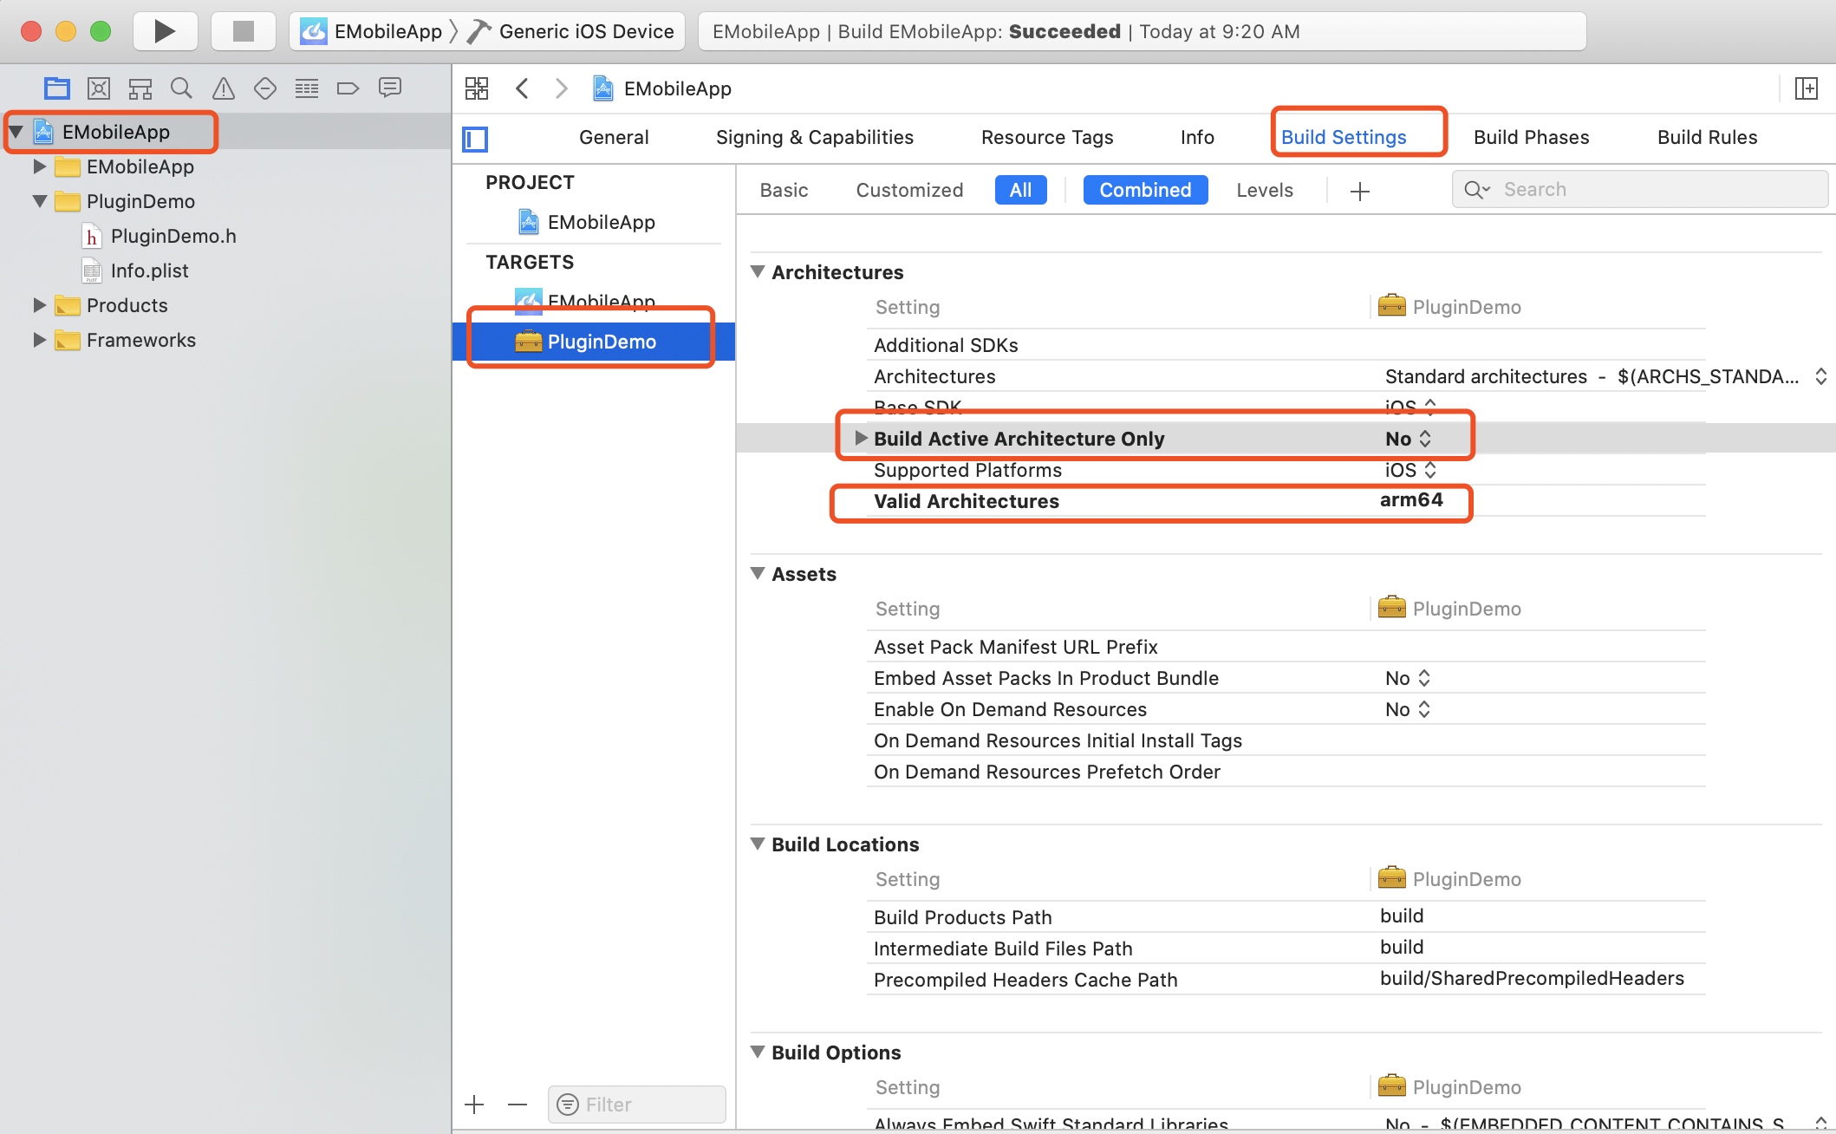The image size is (1836, 1134).
Task: Stop the running task
Action: click(244, 31)
